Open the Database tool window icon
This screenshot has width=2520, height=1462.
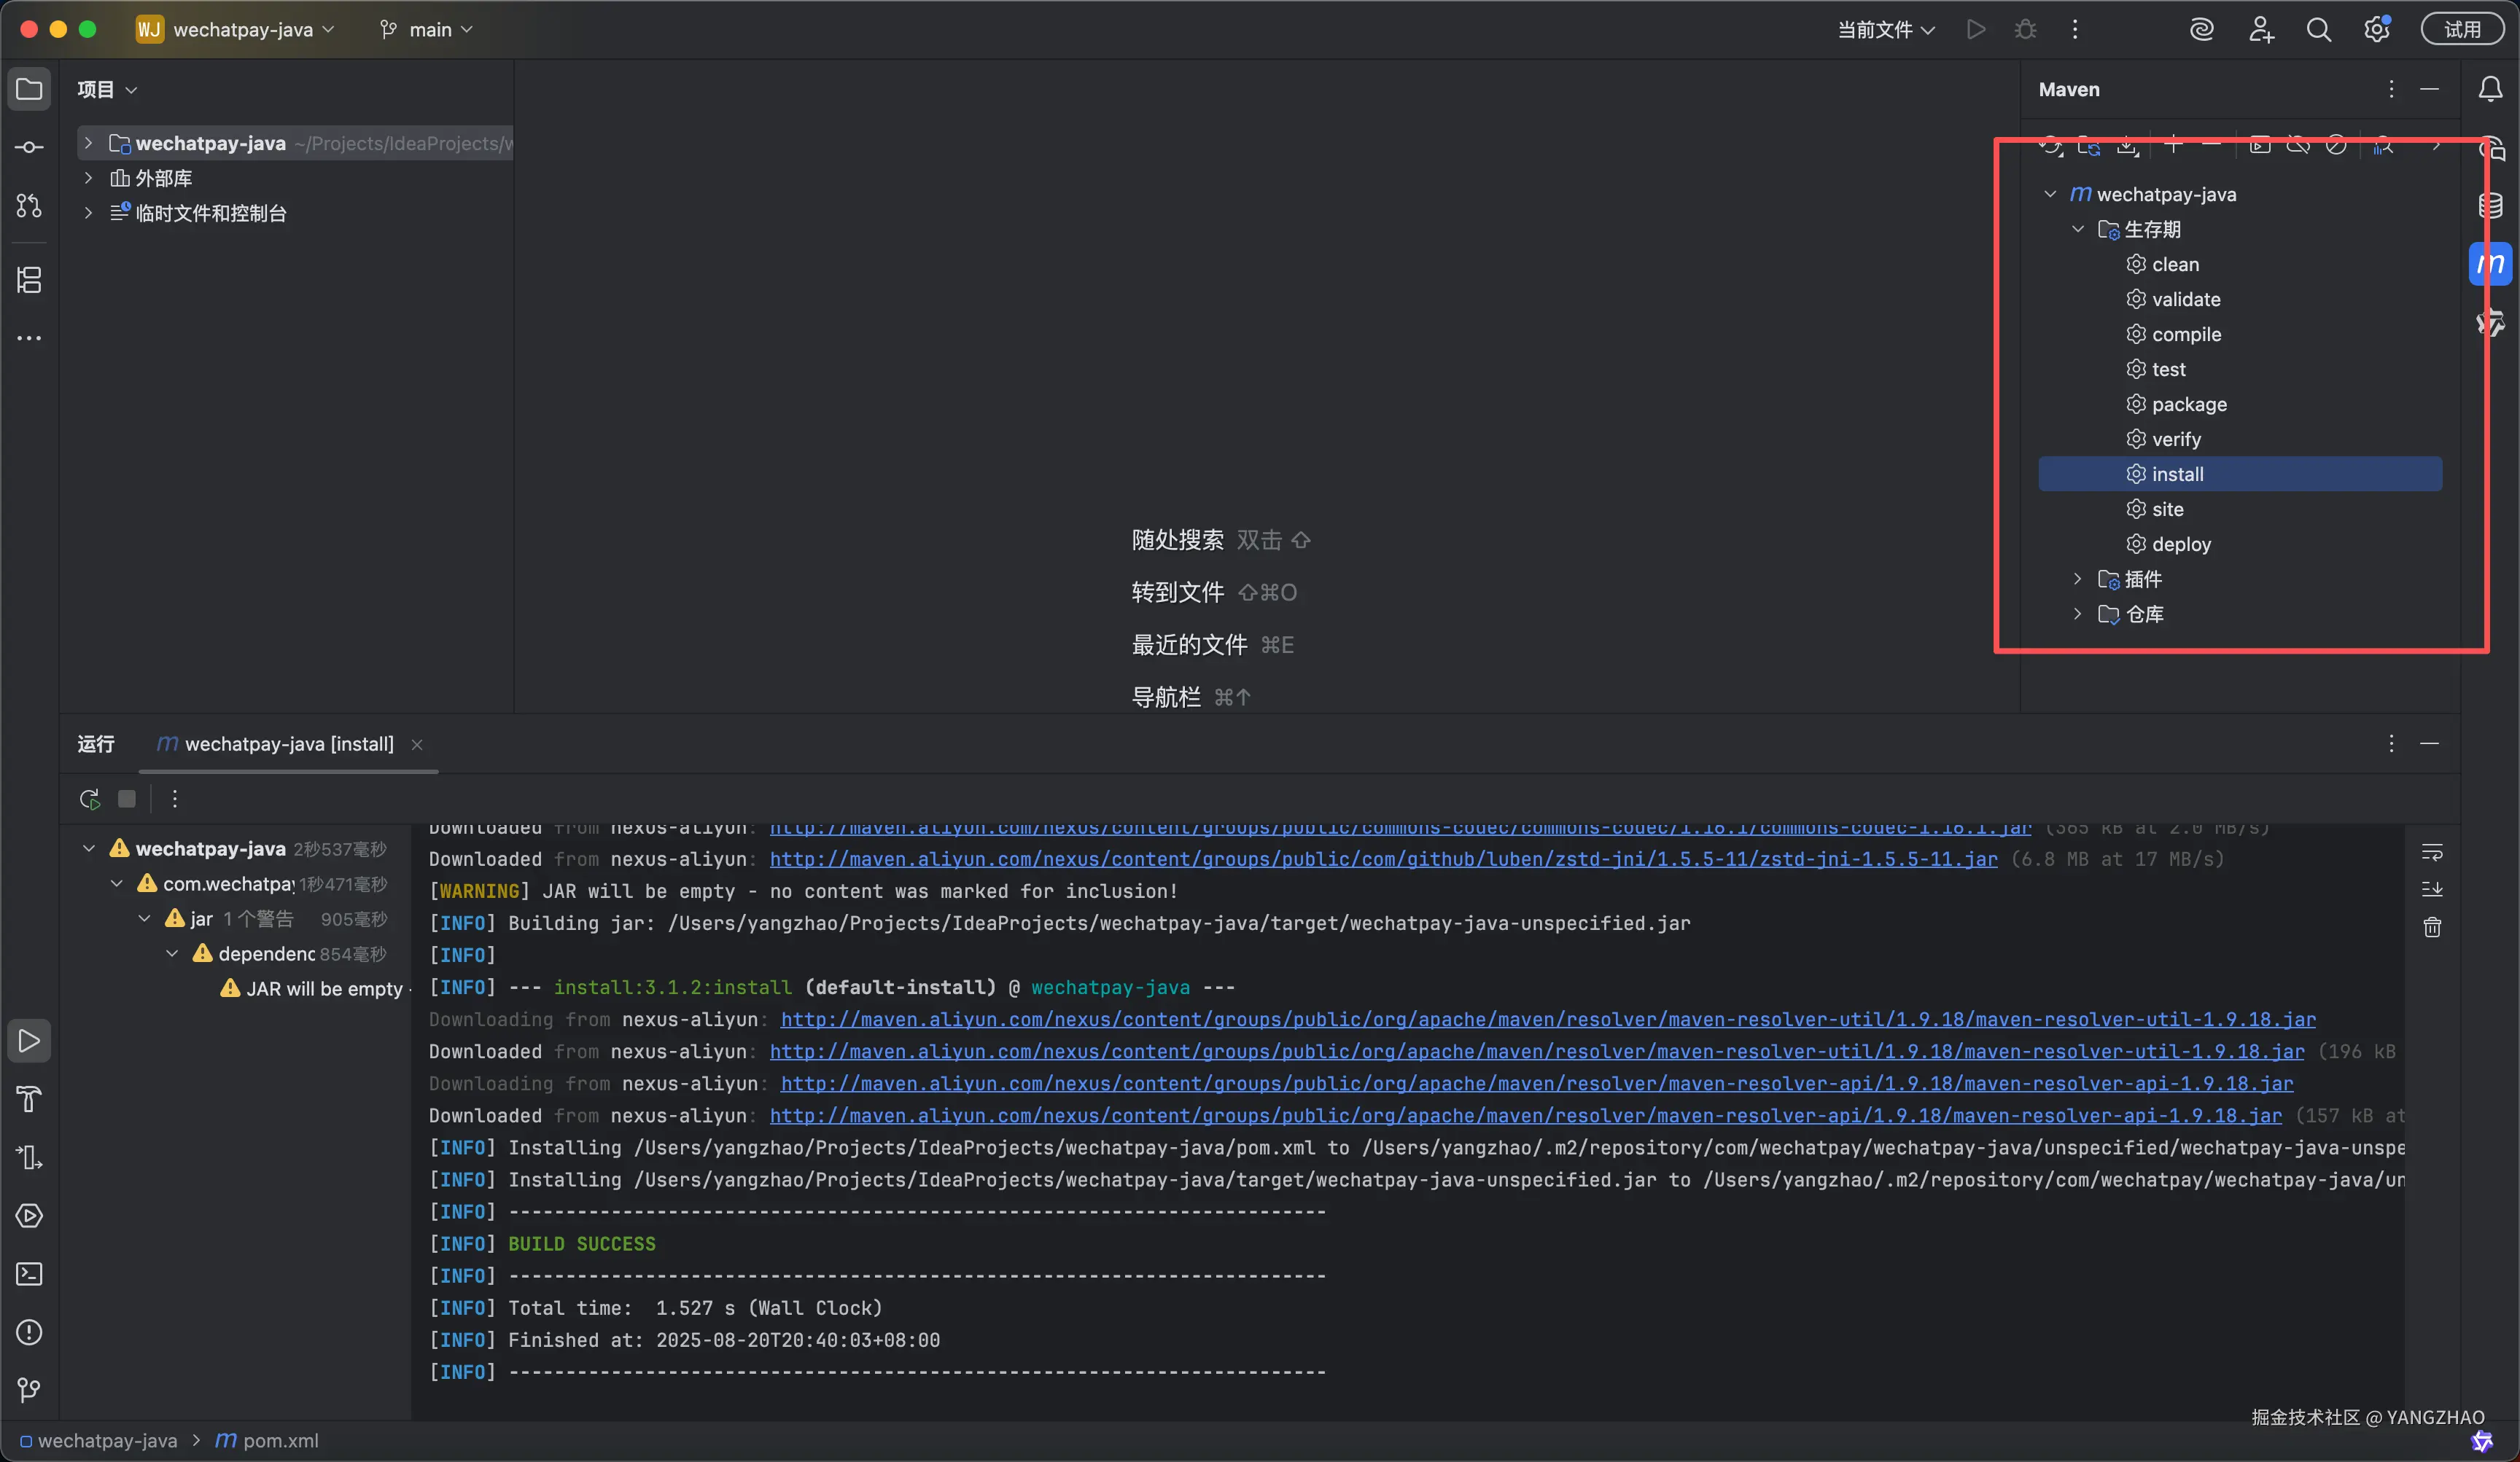2490,205
